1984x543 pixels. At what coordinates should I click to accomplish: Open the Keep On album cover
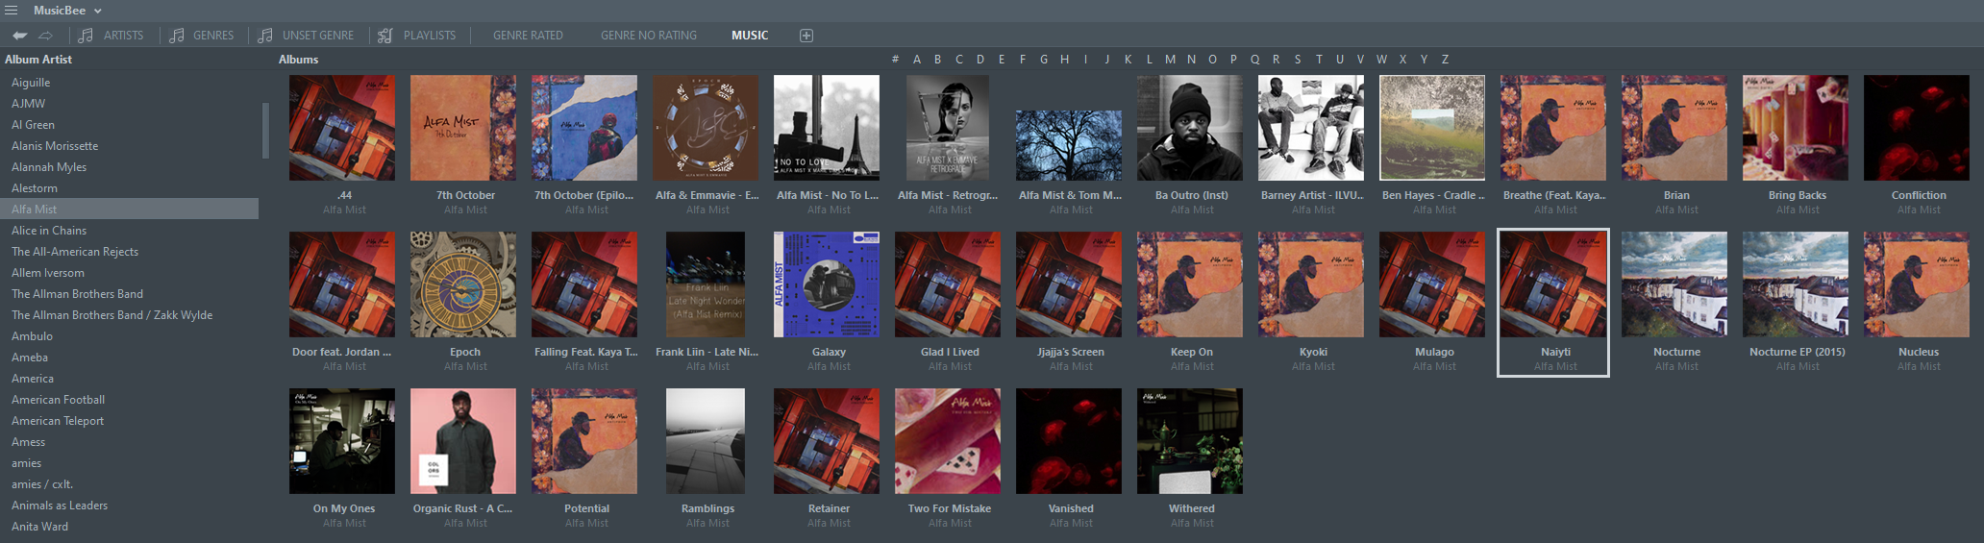point(1190,284)
